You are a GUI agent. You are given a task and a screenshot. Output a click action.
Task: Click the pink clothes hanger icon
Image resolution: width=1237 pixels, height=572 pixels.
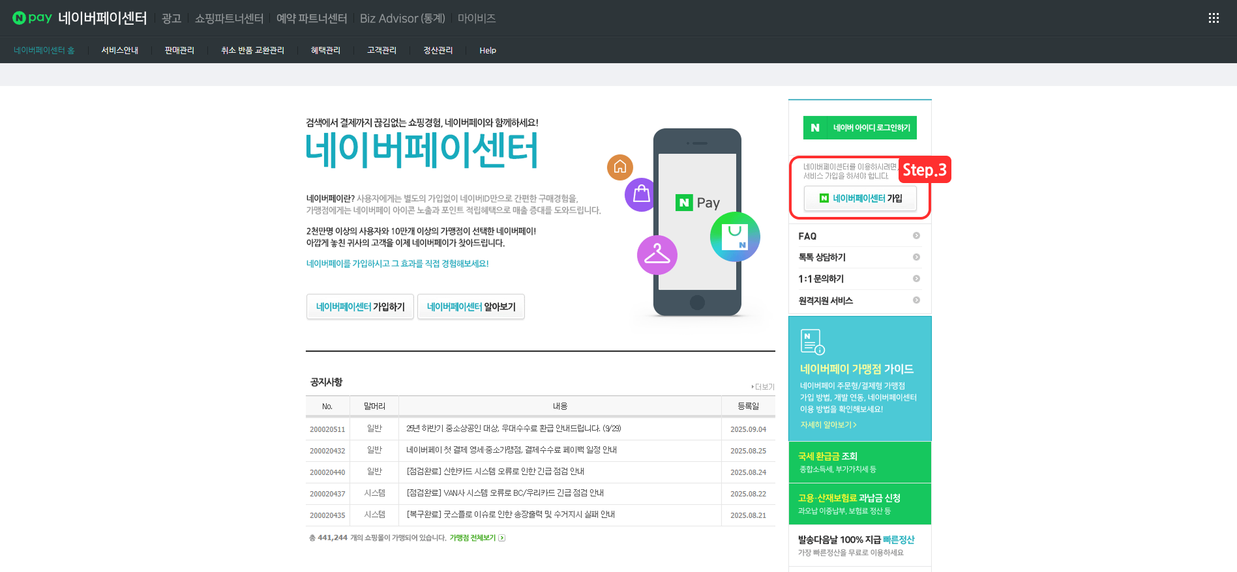pos(657,255)
